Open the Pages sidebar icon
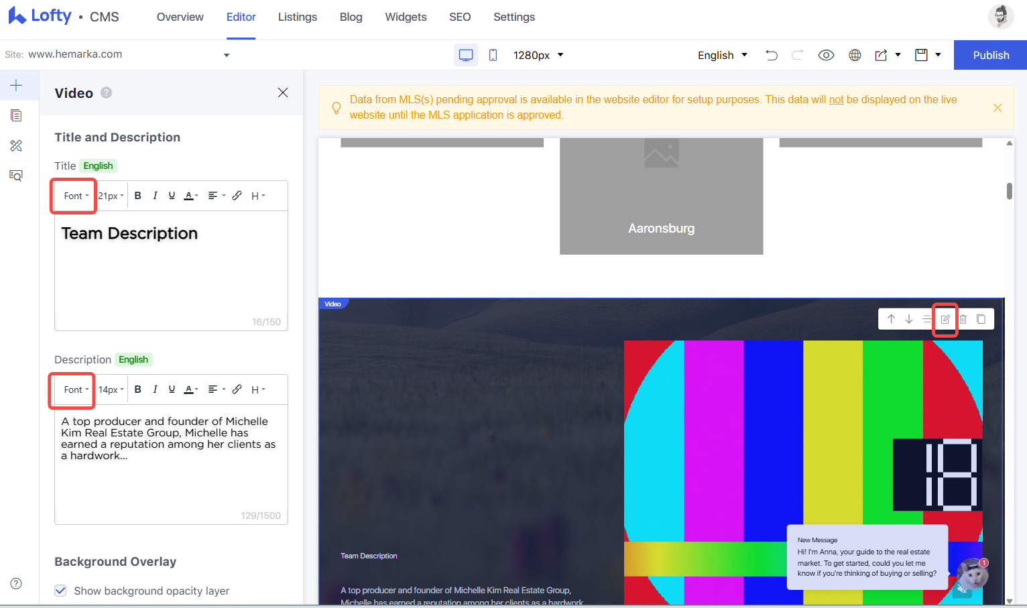The width and height of the screenshot is (1027, 608). click(x=16, y=115)
